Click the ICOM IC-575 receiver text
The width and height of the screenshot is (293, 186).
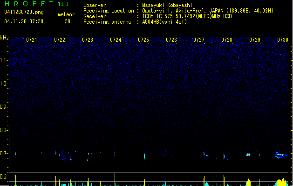[x=187, y=16]
